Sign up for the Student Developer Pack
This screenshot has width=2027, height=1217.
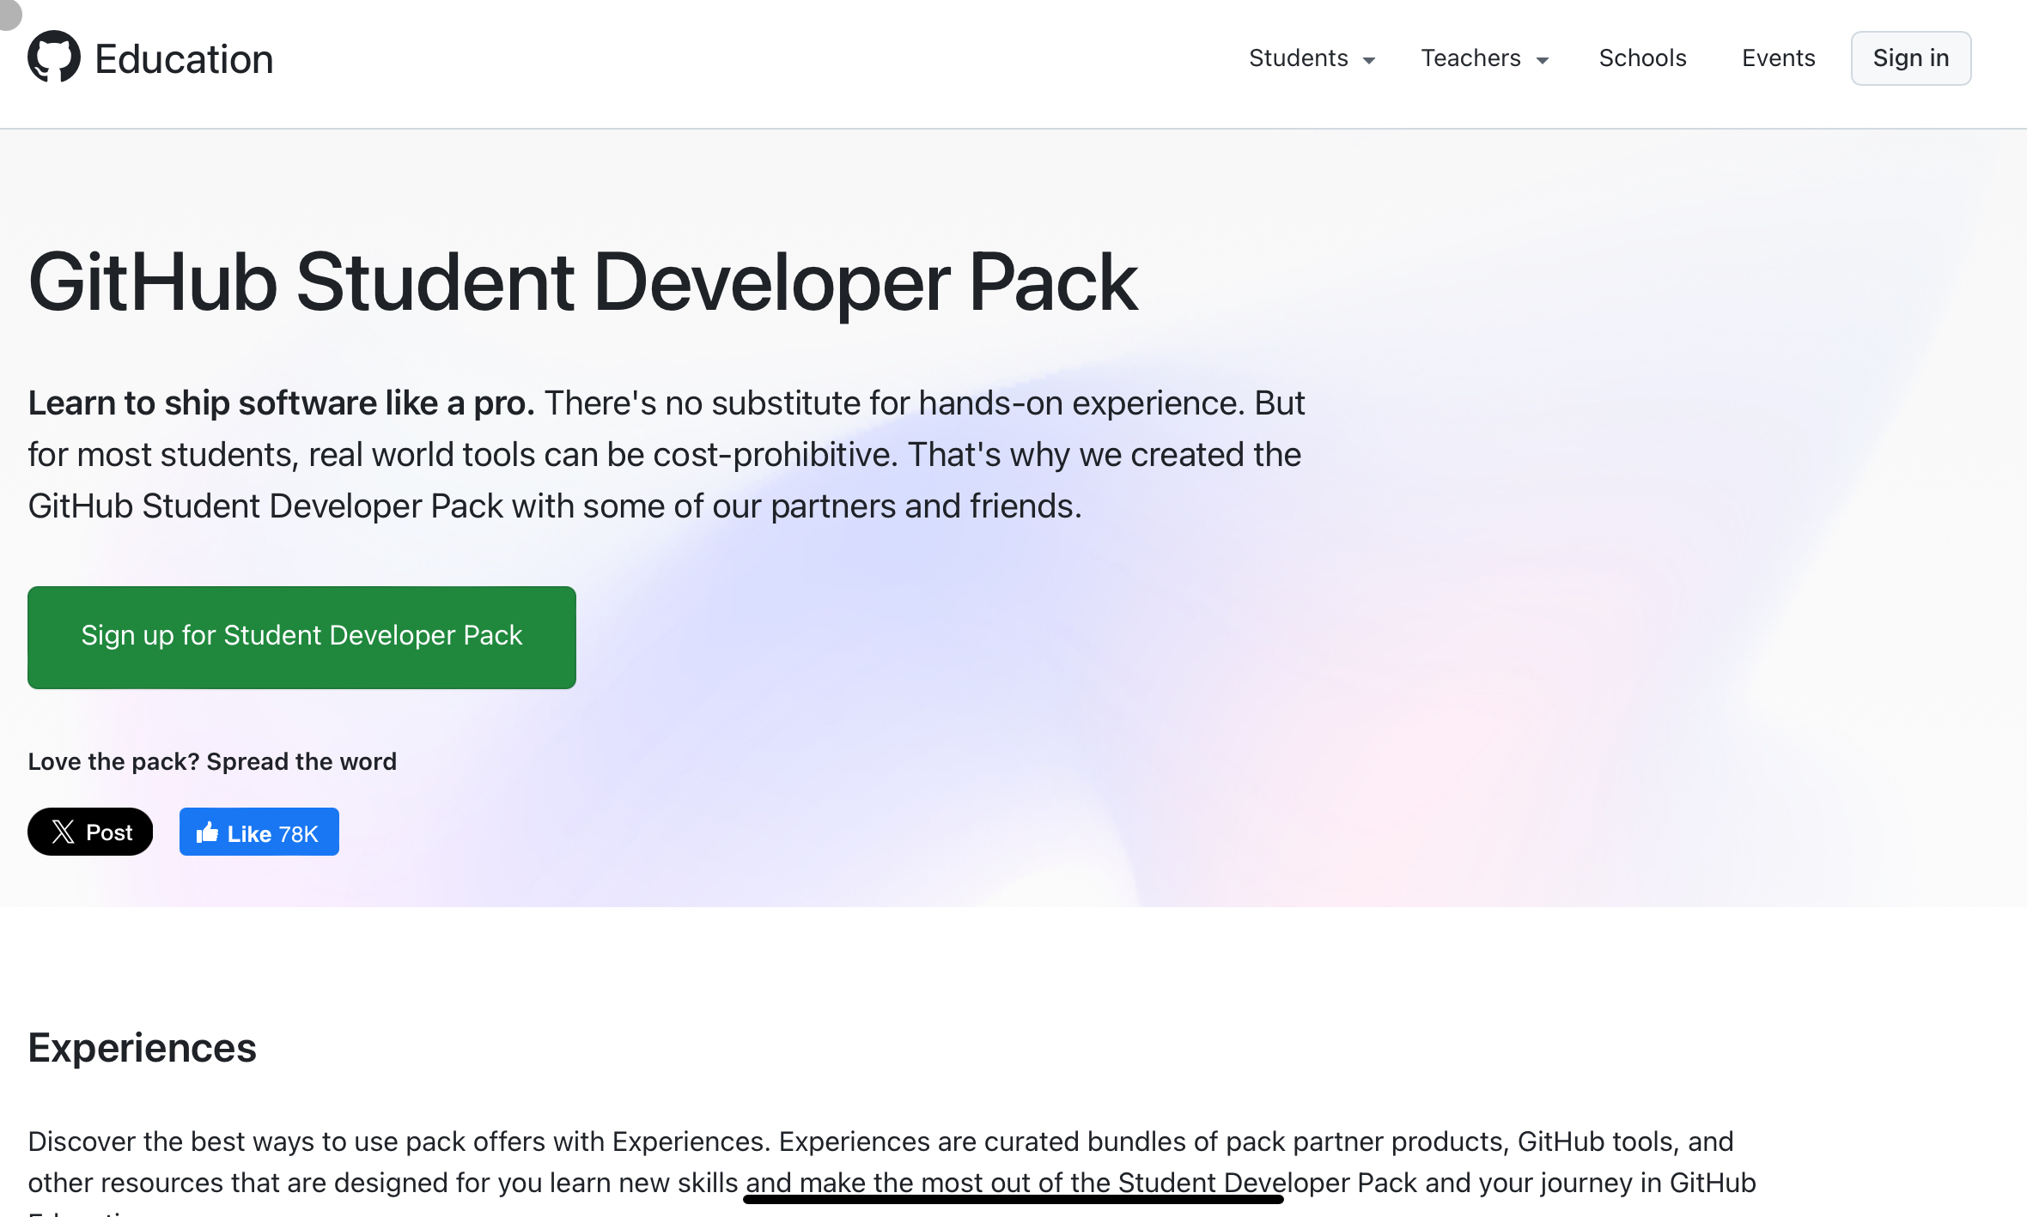point(301,637)
